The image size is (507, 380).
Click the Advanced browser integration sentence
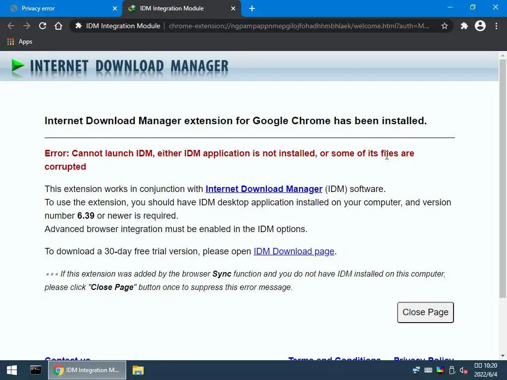[176, 229]
